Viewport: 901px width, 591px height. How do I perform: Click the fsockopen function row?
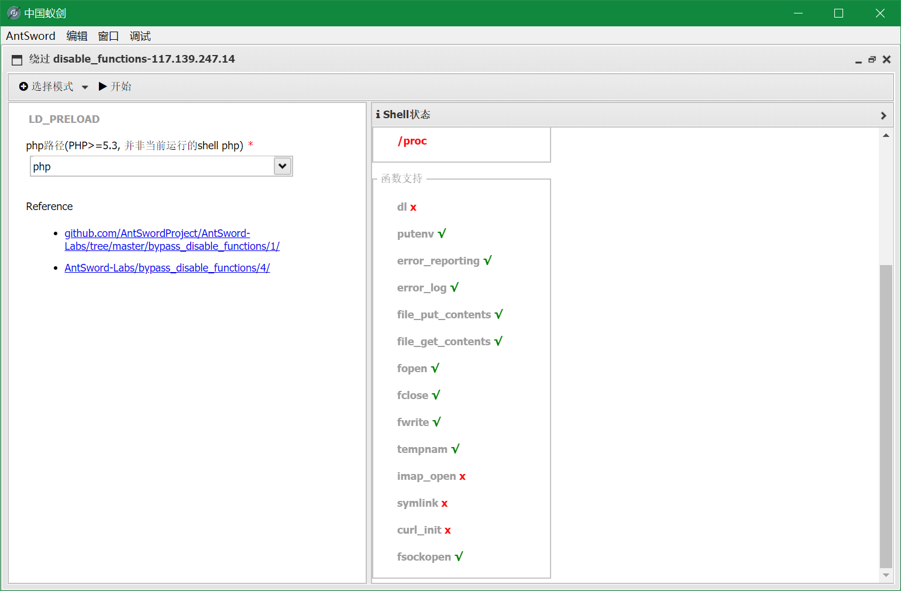coord(430,556)
